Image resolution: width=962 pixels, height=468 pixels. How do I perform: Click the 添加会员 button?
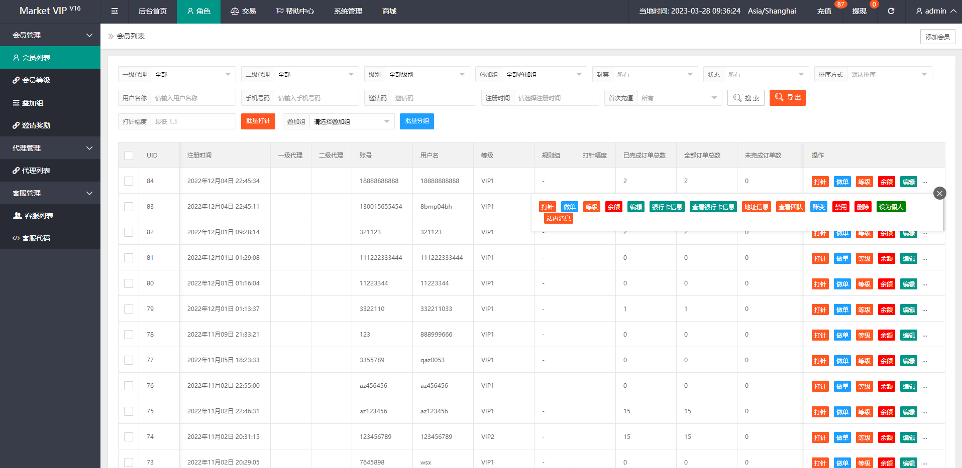pos(937,37)
